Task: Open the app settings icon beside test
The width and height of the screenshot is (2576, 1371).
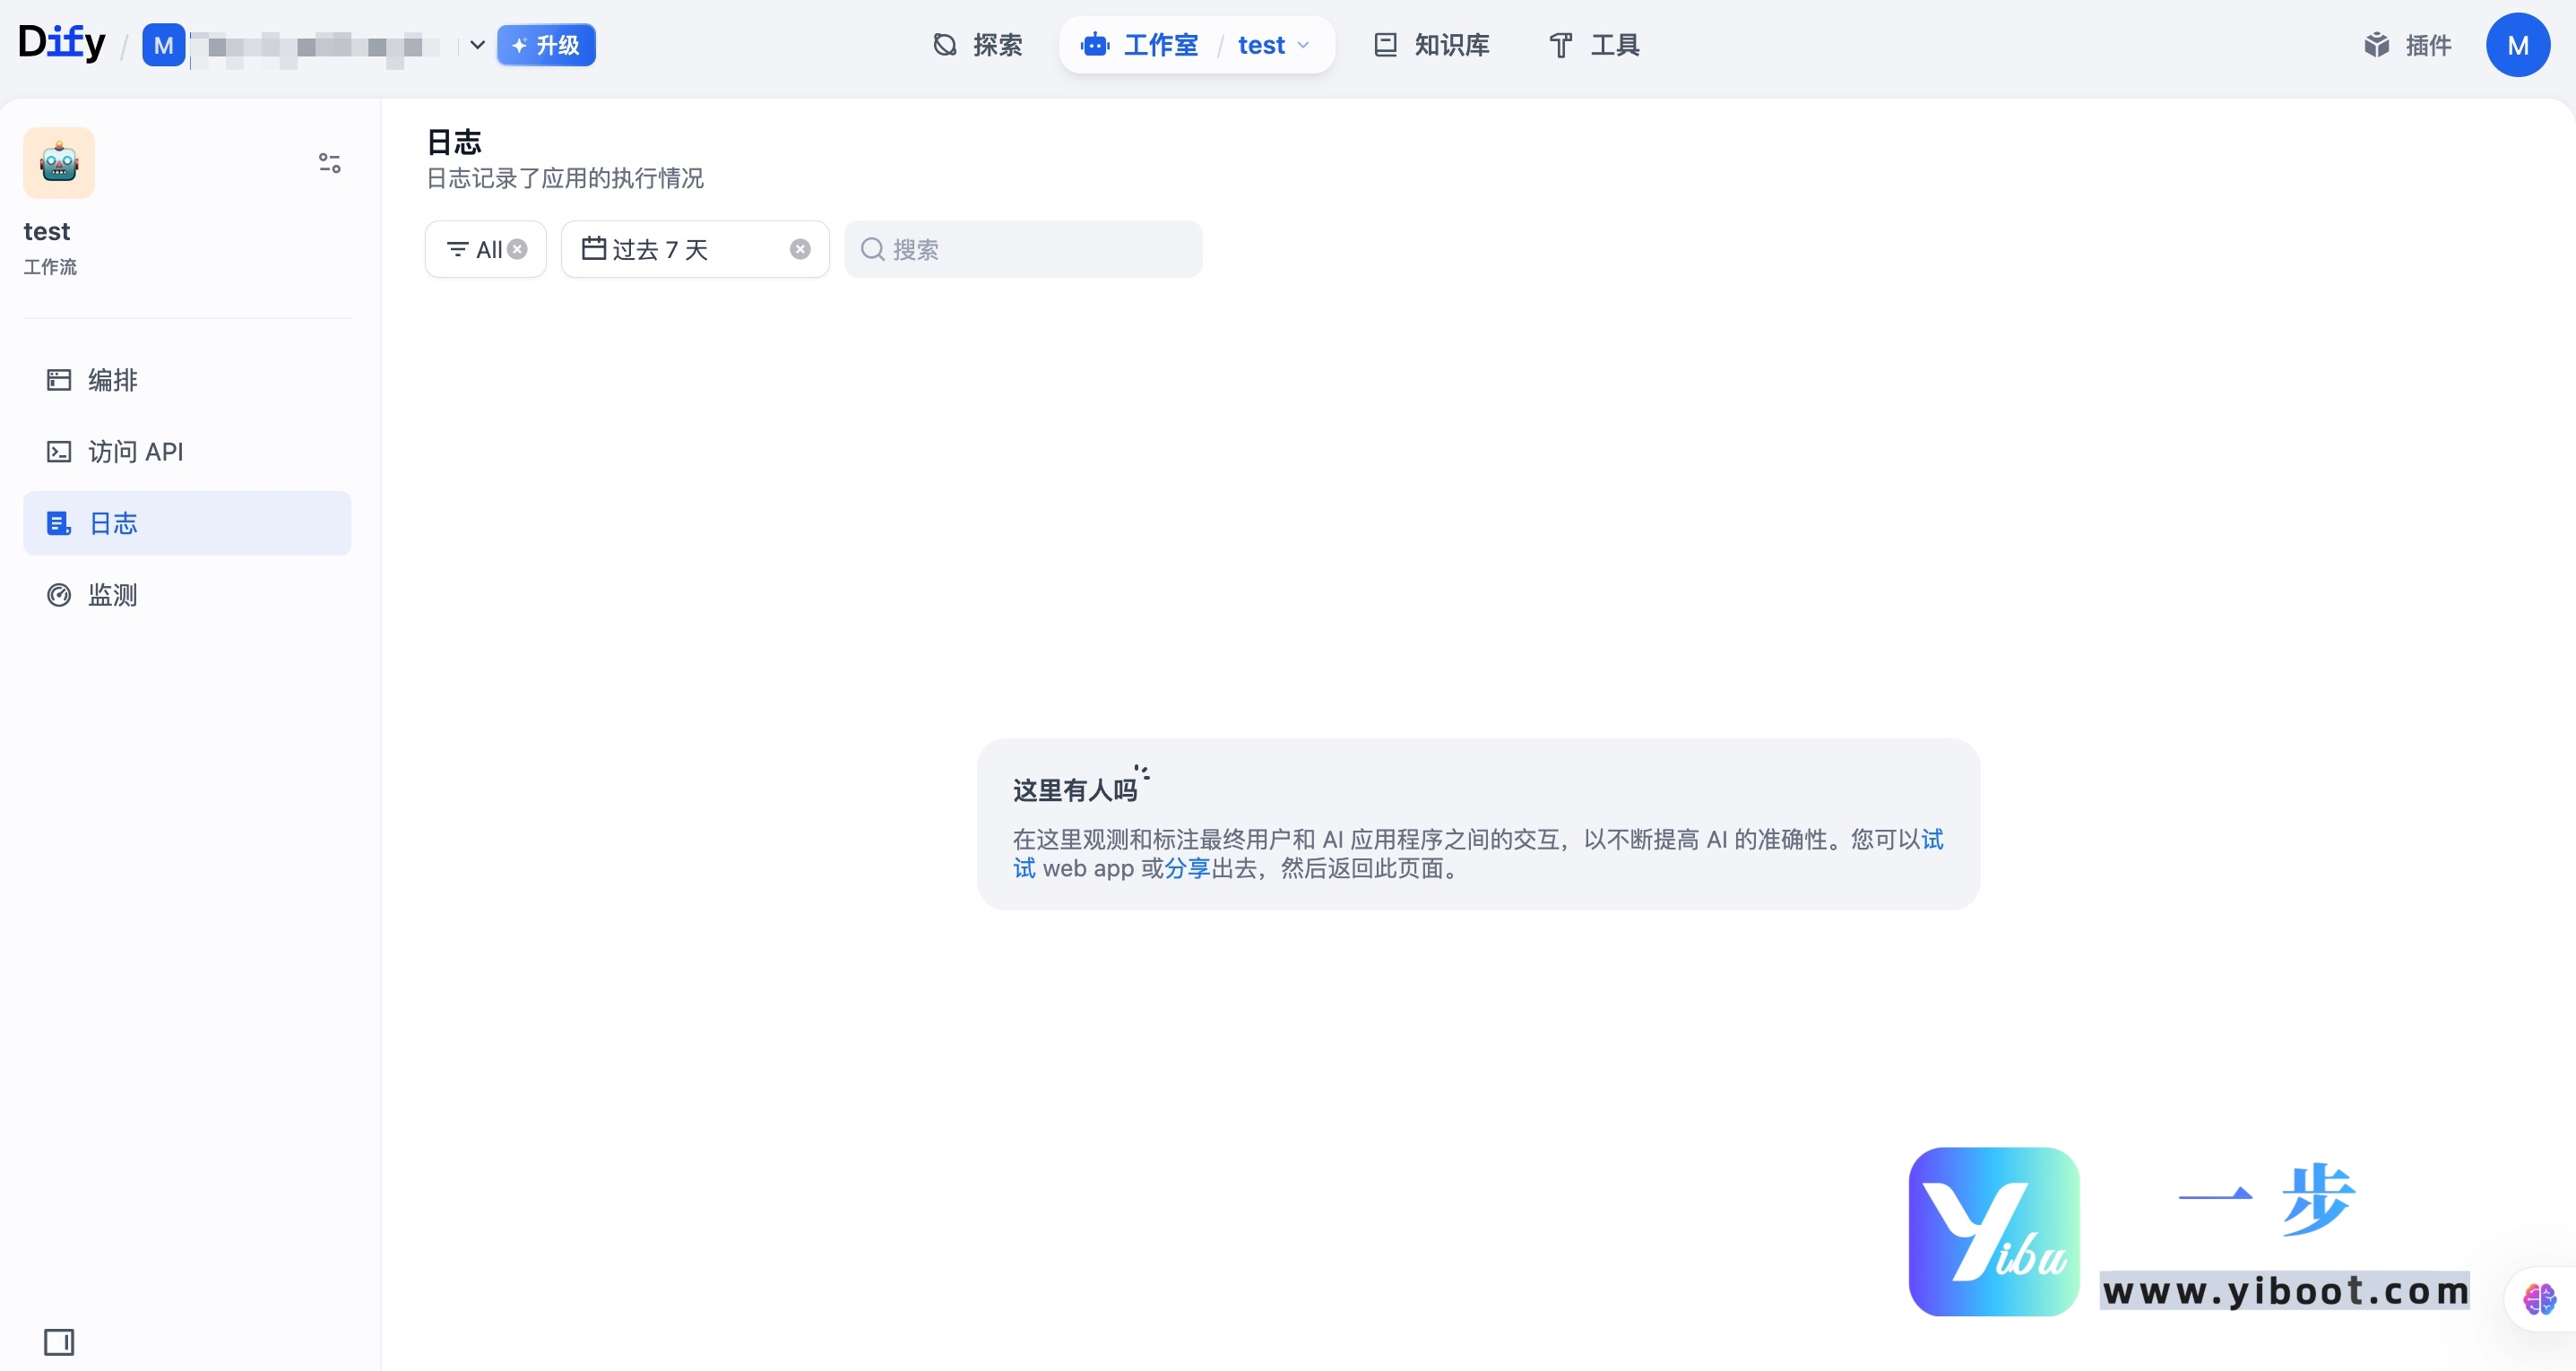Action: (328, 162)
